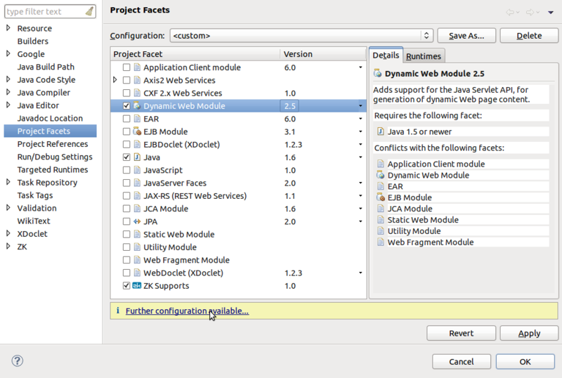Click the Web Fragment Module conflict icon
Image resolution: width=562 pixels, height=378 pixels.
(x=380, y=242)
